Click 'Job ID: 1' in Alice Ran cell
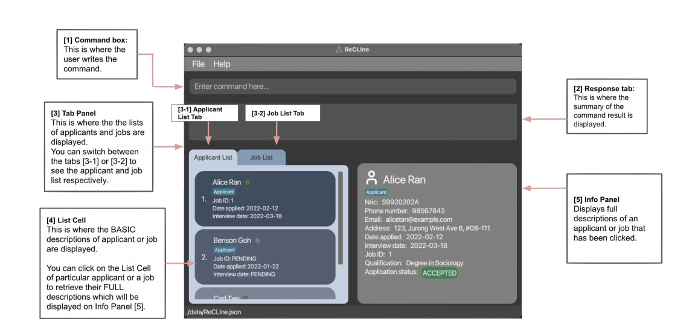 [223, 200]
